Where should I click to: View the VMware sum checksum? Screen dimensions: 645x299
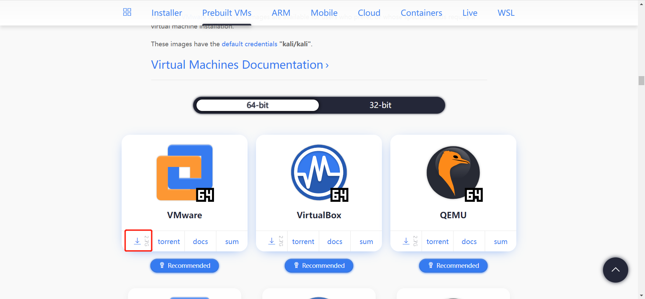point(232,241)
